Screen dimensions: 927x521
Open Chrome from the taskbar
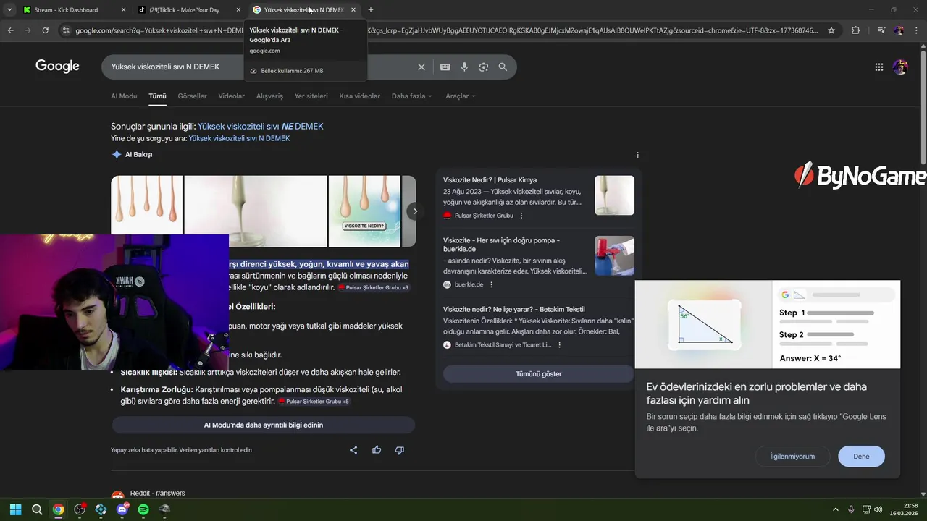[x=58, y=509]
